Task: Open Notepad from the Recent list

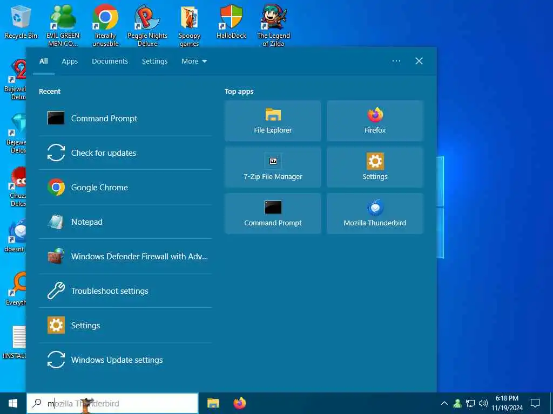Action: point(125,222)
